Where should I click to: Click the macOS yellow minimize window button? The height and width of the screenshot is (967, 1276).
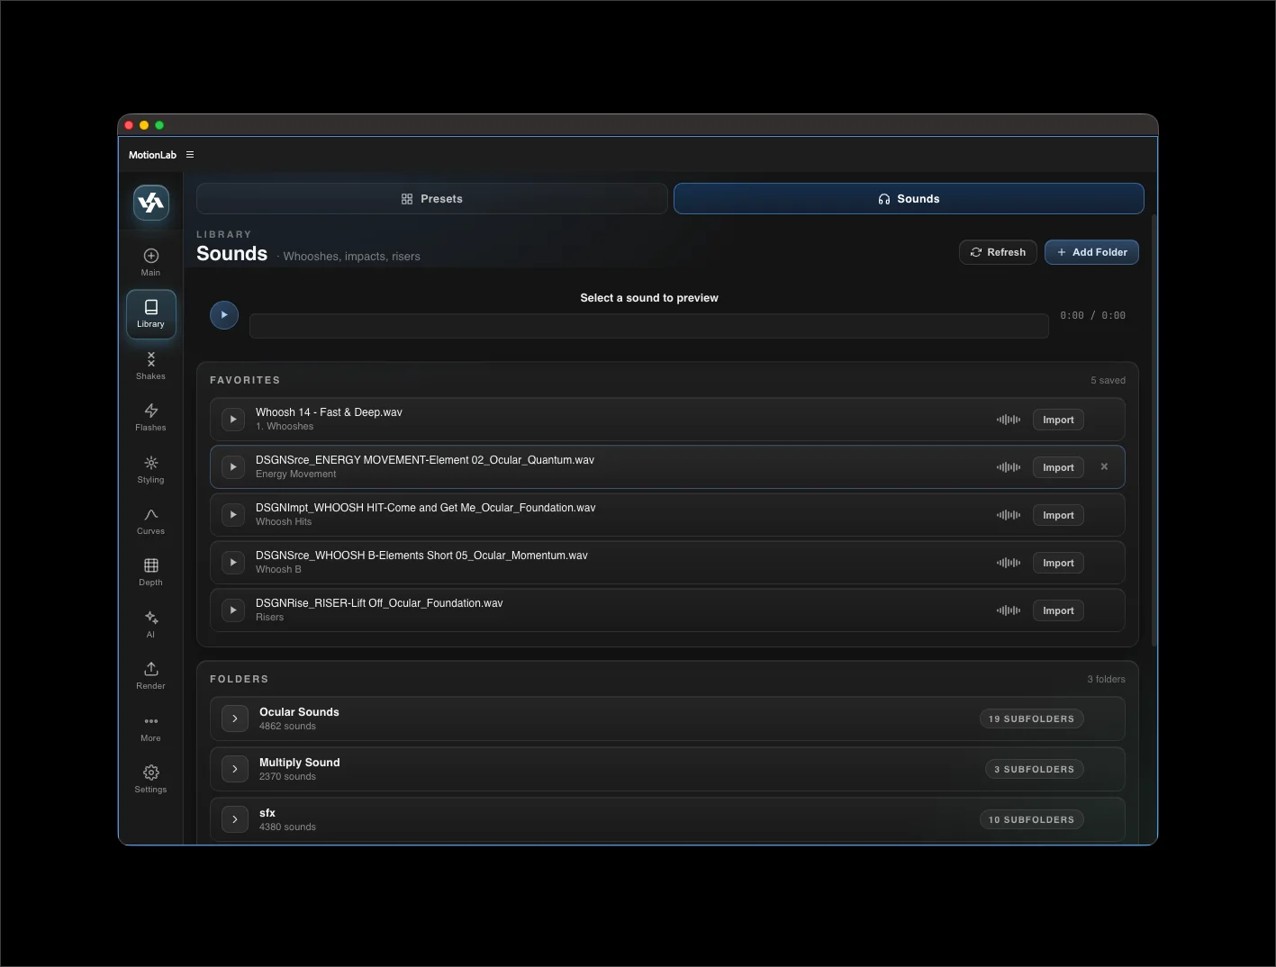pos(144,125)
